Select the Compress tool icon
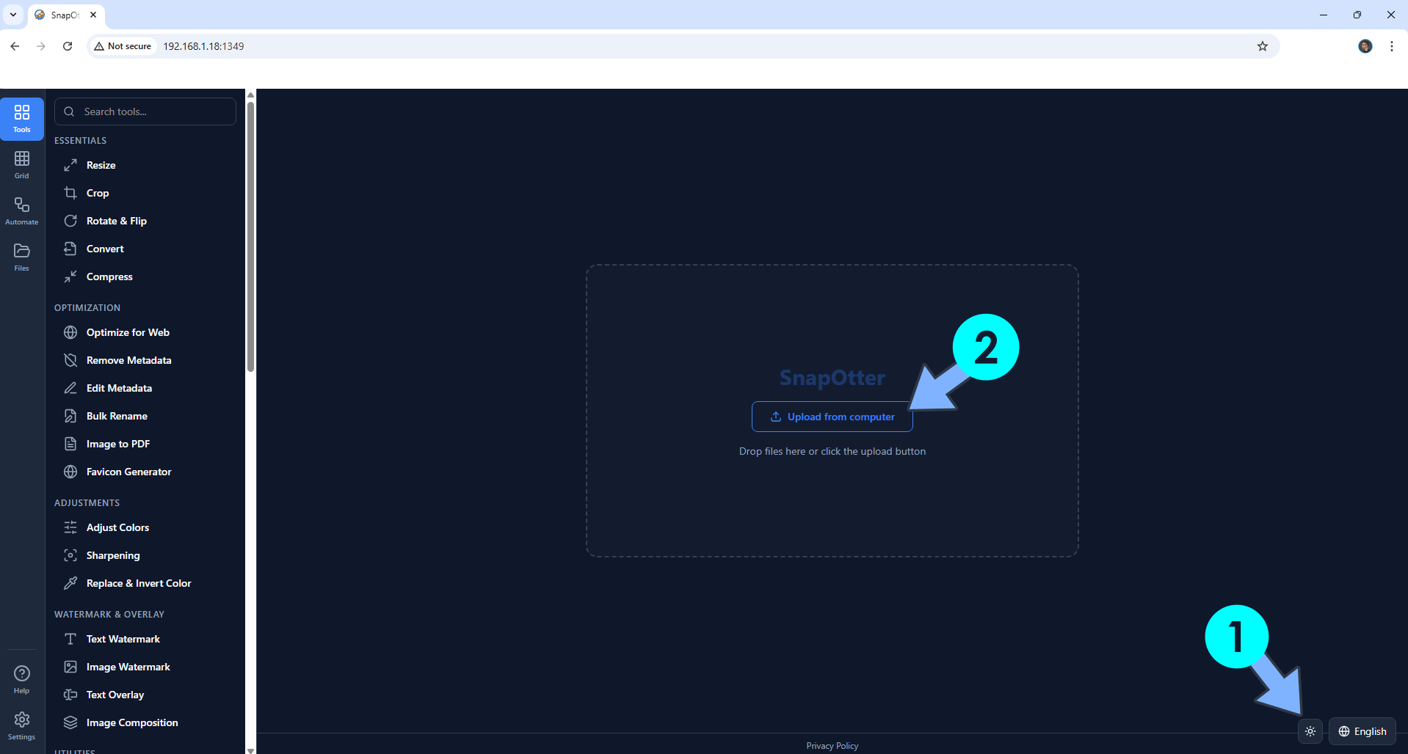 pos(70,277)
